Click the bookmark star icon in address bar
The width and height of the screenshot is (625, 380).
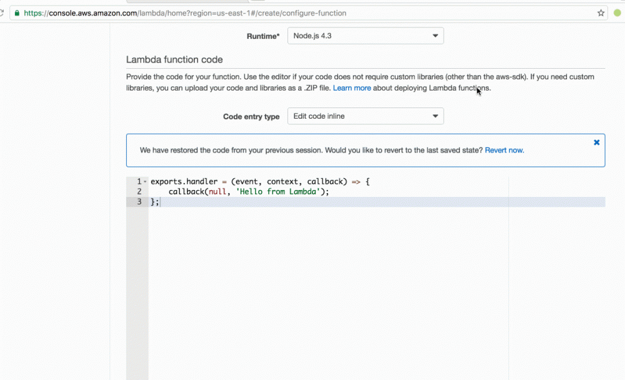click(x=601, y=12)
